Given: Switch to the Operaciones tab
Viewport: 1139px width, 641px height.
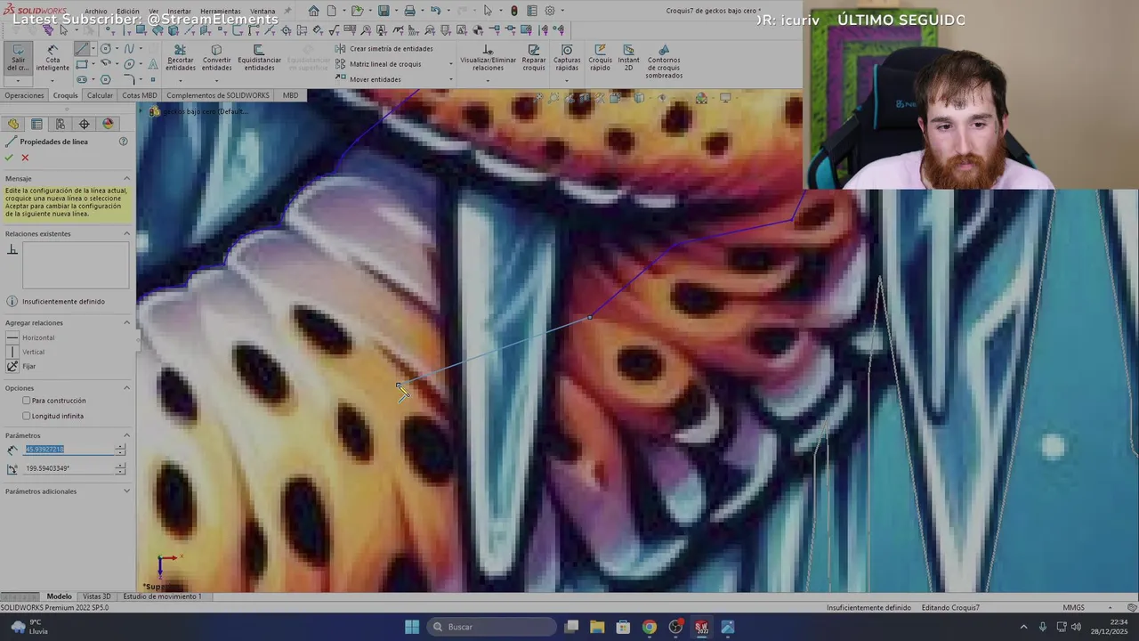Looking at the screenshot, I should [24, 95].
